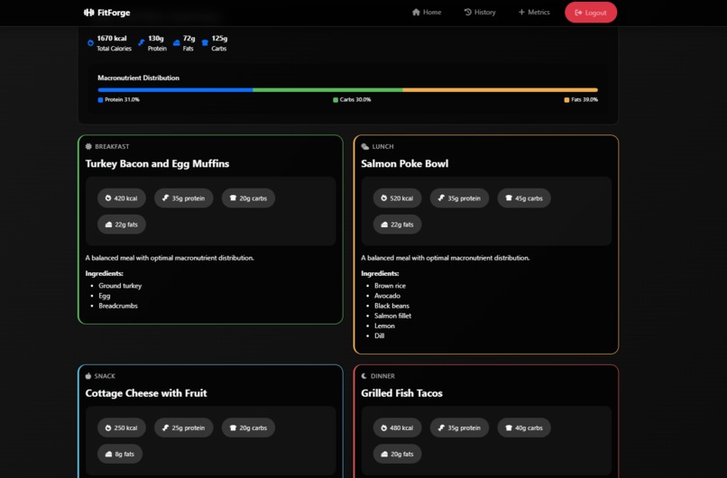Click the Avocado ingredient
Image resolution: width=727 pixels, height=478 pixels.
coord(387,296)
